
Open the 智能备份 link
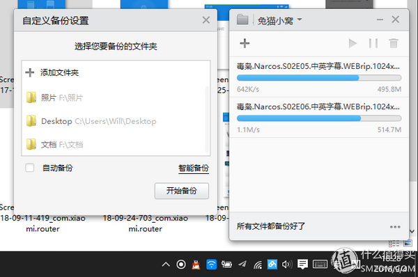click(194, 168)
